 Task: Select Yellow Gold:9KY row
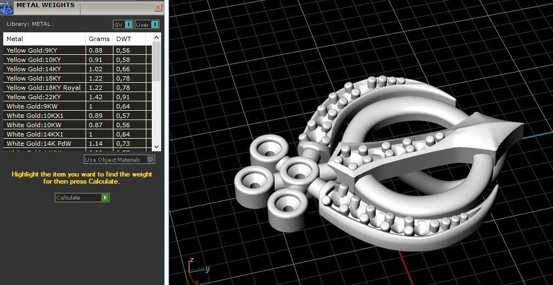coord(78,50)
